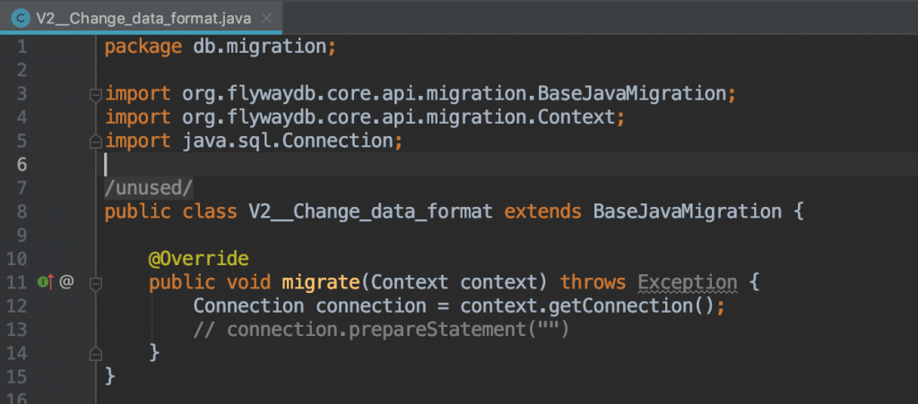Collapse the migrate method using its fold marker
The width and height of the screenshot is (918, 404).
pyautogui.click(x=95, y=283)
